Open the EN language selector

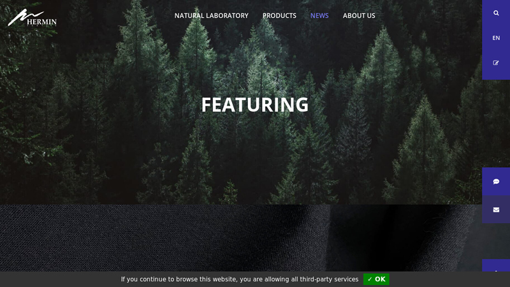coord(496,38)
